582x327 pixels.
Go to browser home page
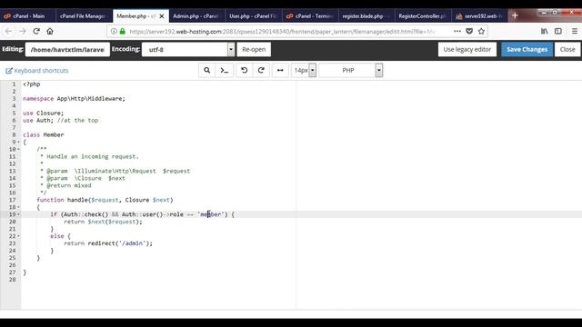click(x=50, y=32)
